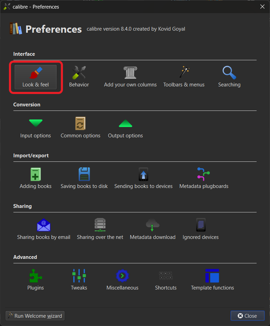Close the Preferences window with X

pyautogui.click(x=262, y=7)
